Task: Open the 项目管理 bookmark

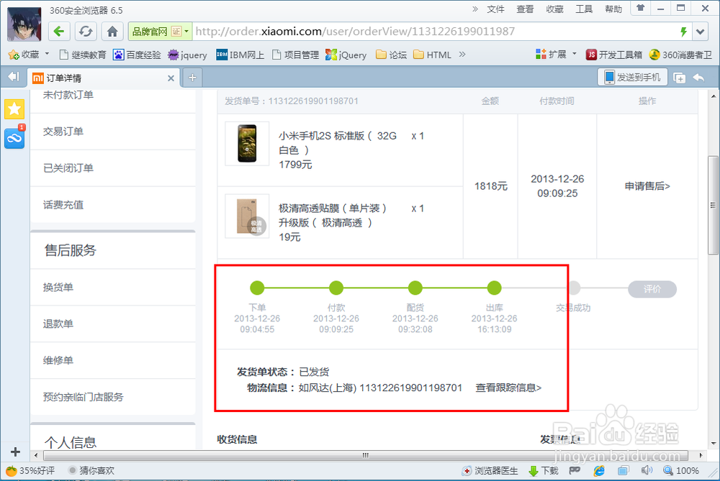Action: tap(296, 55)
